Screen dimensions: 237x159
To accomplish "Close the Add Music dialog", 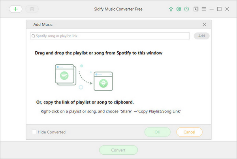I will pos(204,24).
